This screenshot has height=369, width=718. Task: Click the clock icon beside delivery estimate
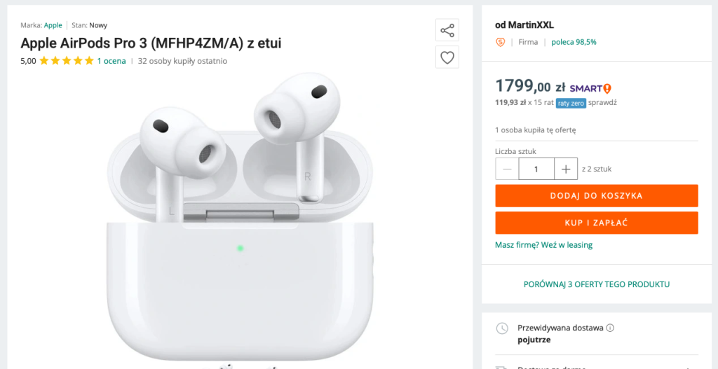pos(502,328)
